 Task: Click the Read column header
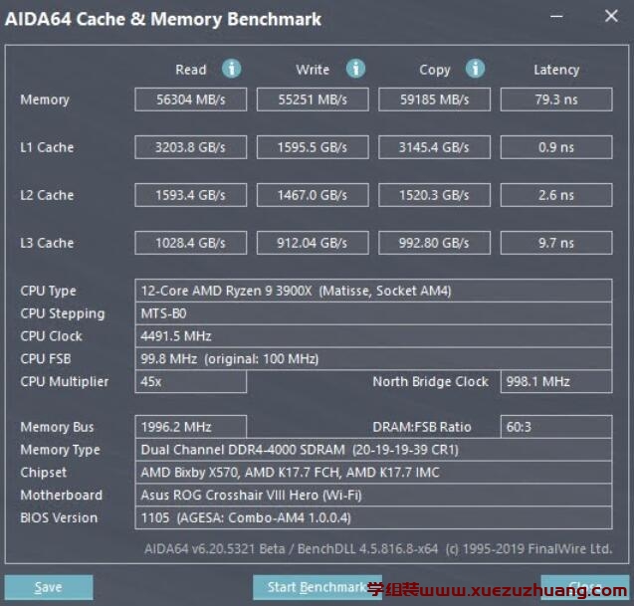point(191,70)
